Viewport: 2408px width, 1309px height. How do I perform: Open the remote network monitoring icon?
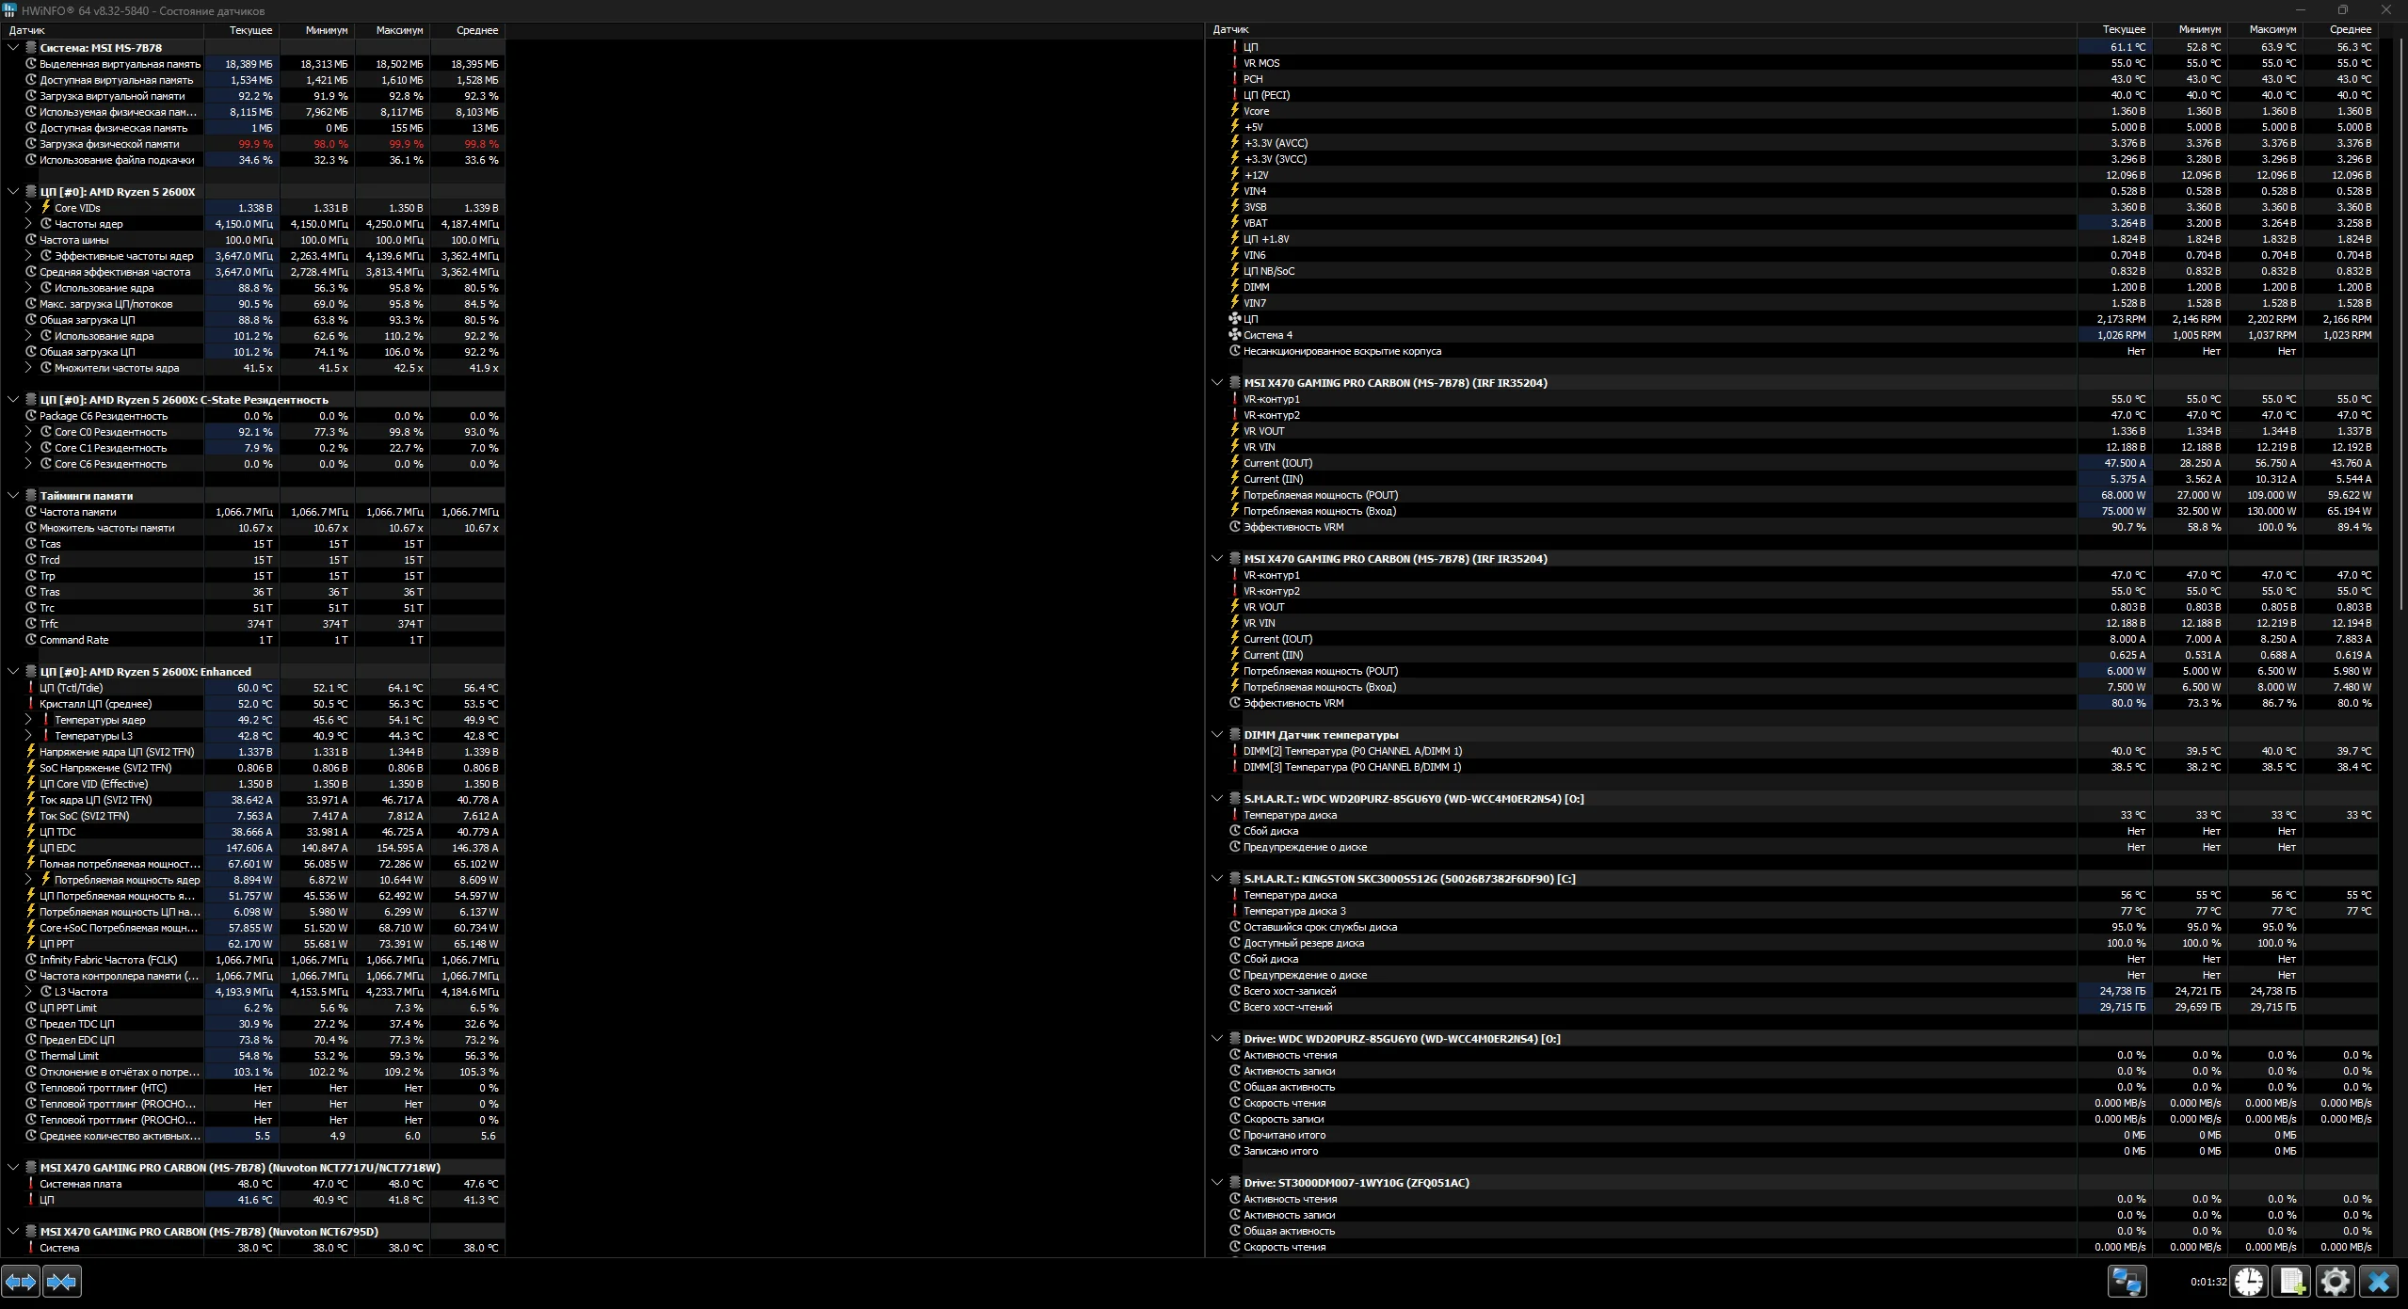(2127, 1281)
